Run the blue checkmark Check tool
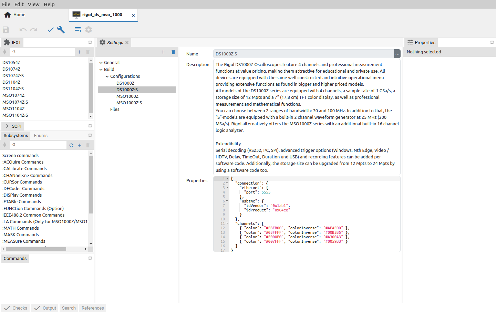The image size is (496, 313). pos(51,30)
